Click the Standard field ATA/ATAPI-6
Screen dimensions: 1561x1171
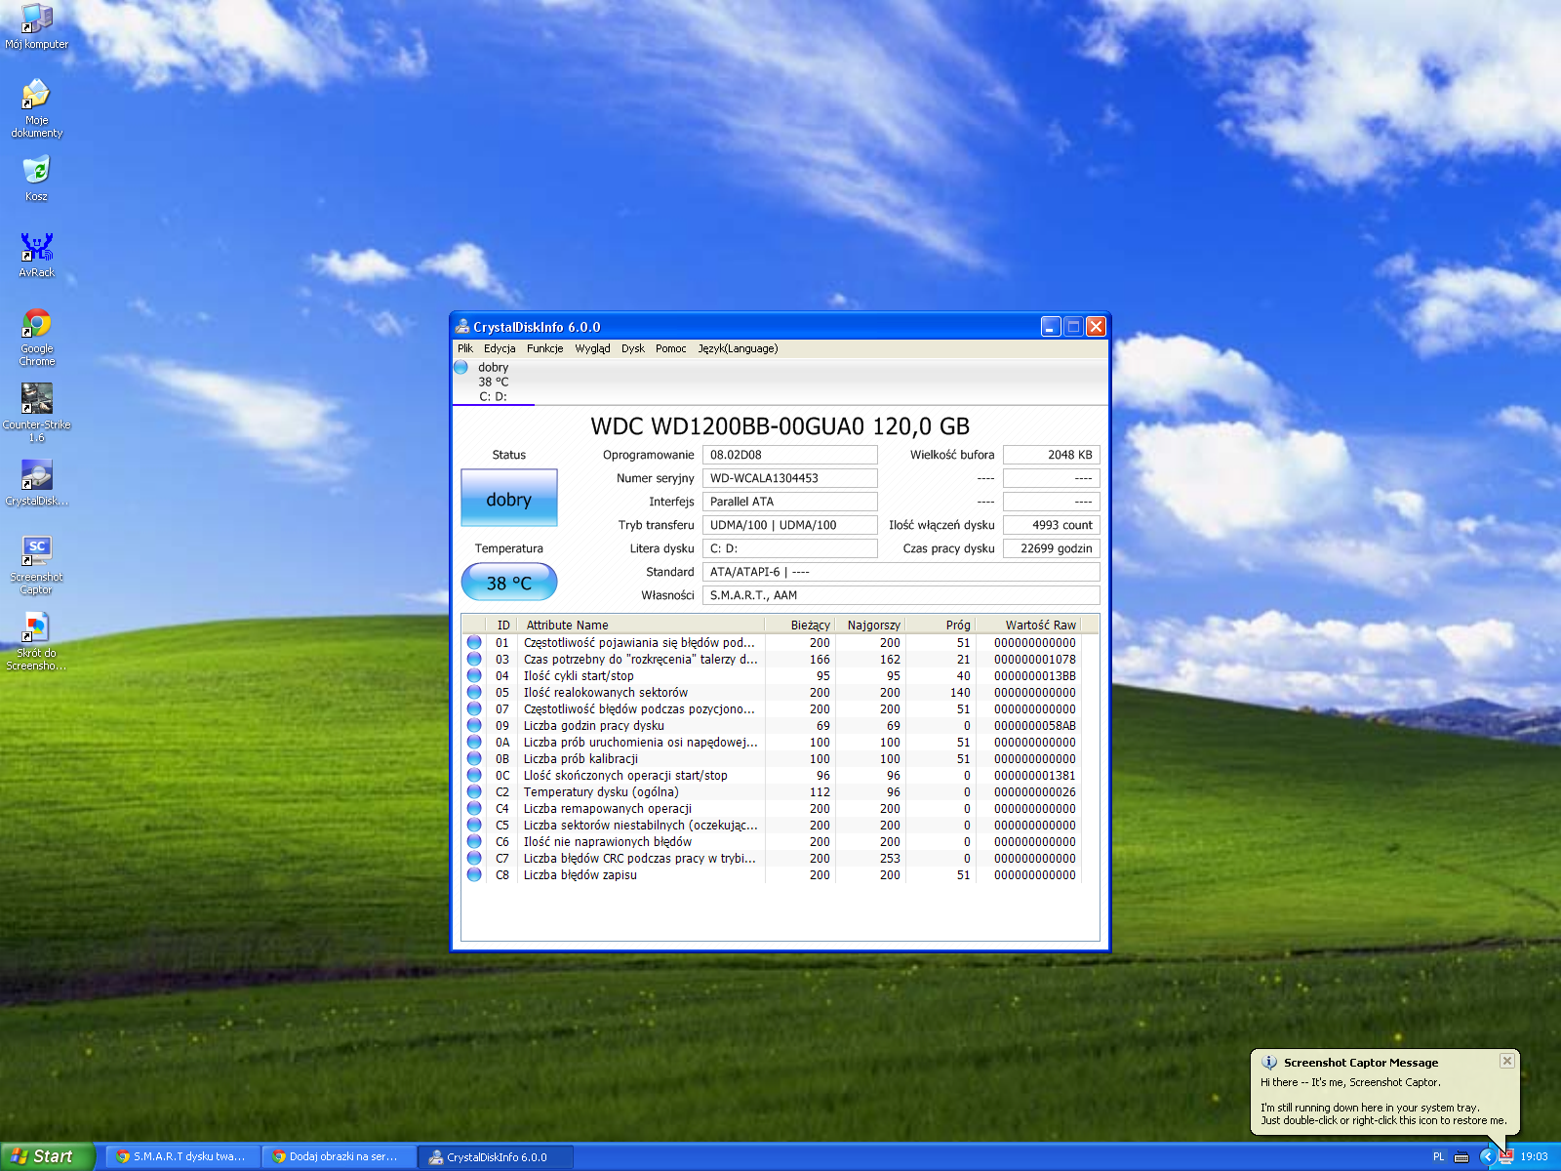(901, 572)
